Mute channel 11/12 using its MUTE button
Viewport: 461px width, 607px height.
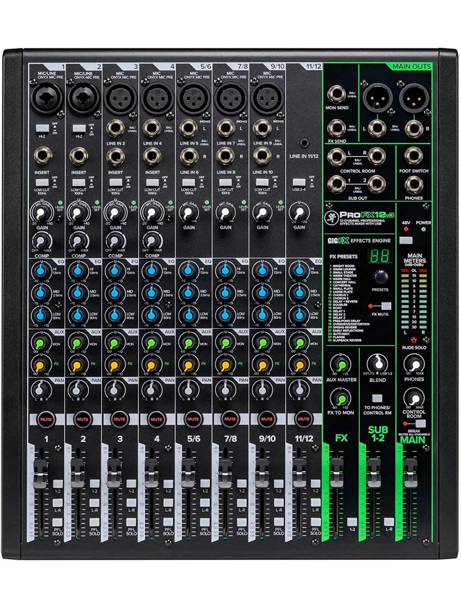point(303,419)
